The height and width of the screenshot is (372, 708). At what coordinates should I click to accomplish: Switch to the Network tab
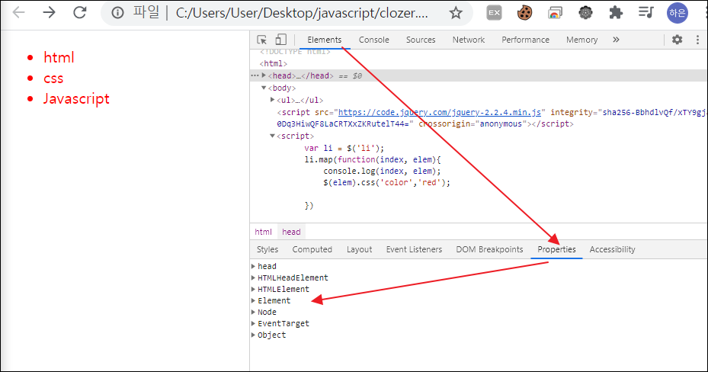(469, 40)
